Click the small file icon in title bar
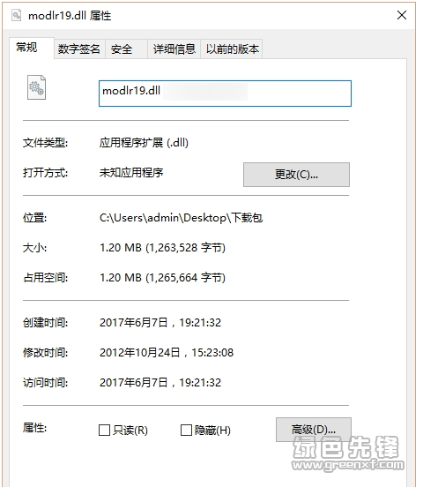The image size is (423, 487). tap(17, 15)
